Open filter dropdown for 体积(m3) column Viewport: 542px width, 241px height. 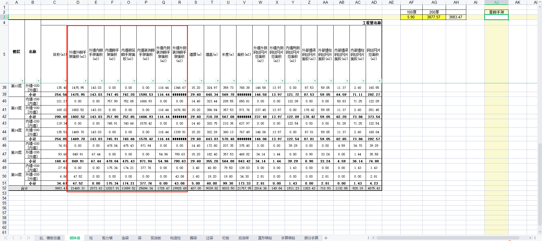coord(65,81)
